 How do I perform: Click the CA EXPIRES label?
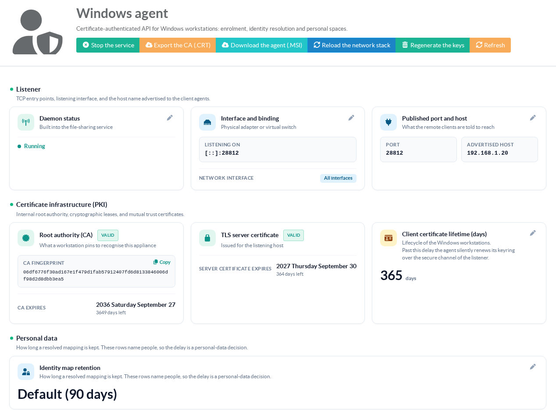click(32, 308)
